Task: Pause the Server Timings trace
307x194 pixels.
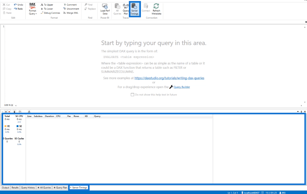Action: click(6, 111)
